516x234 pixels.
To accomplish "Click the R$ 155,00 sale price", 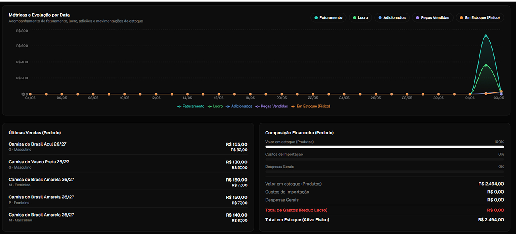I will (237, 144).
